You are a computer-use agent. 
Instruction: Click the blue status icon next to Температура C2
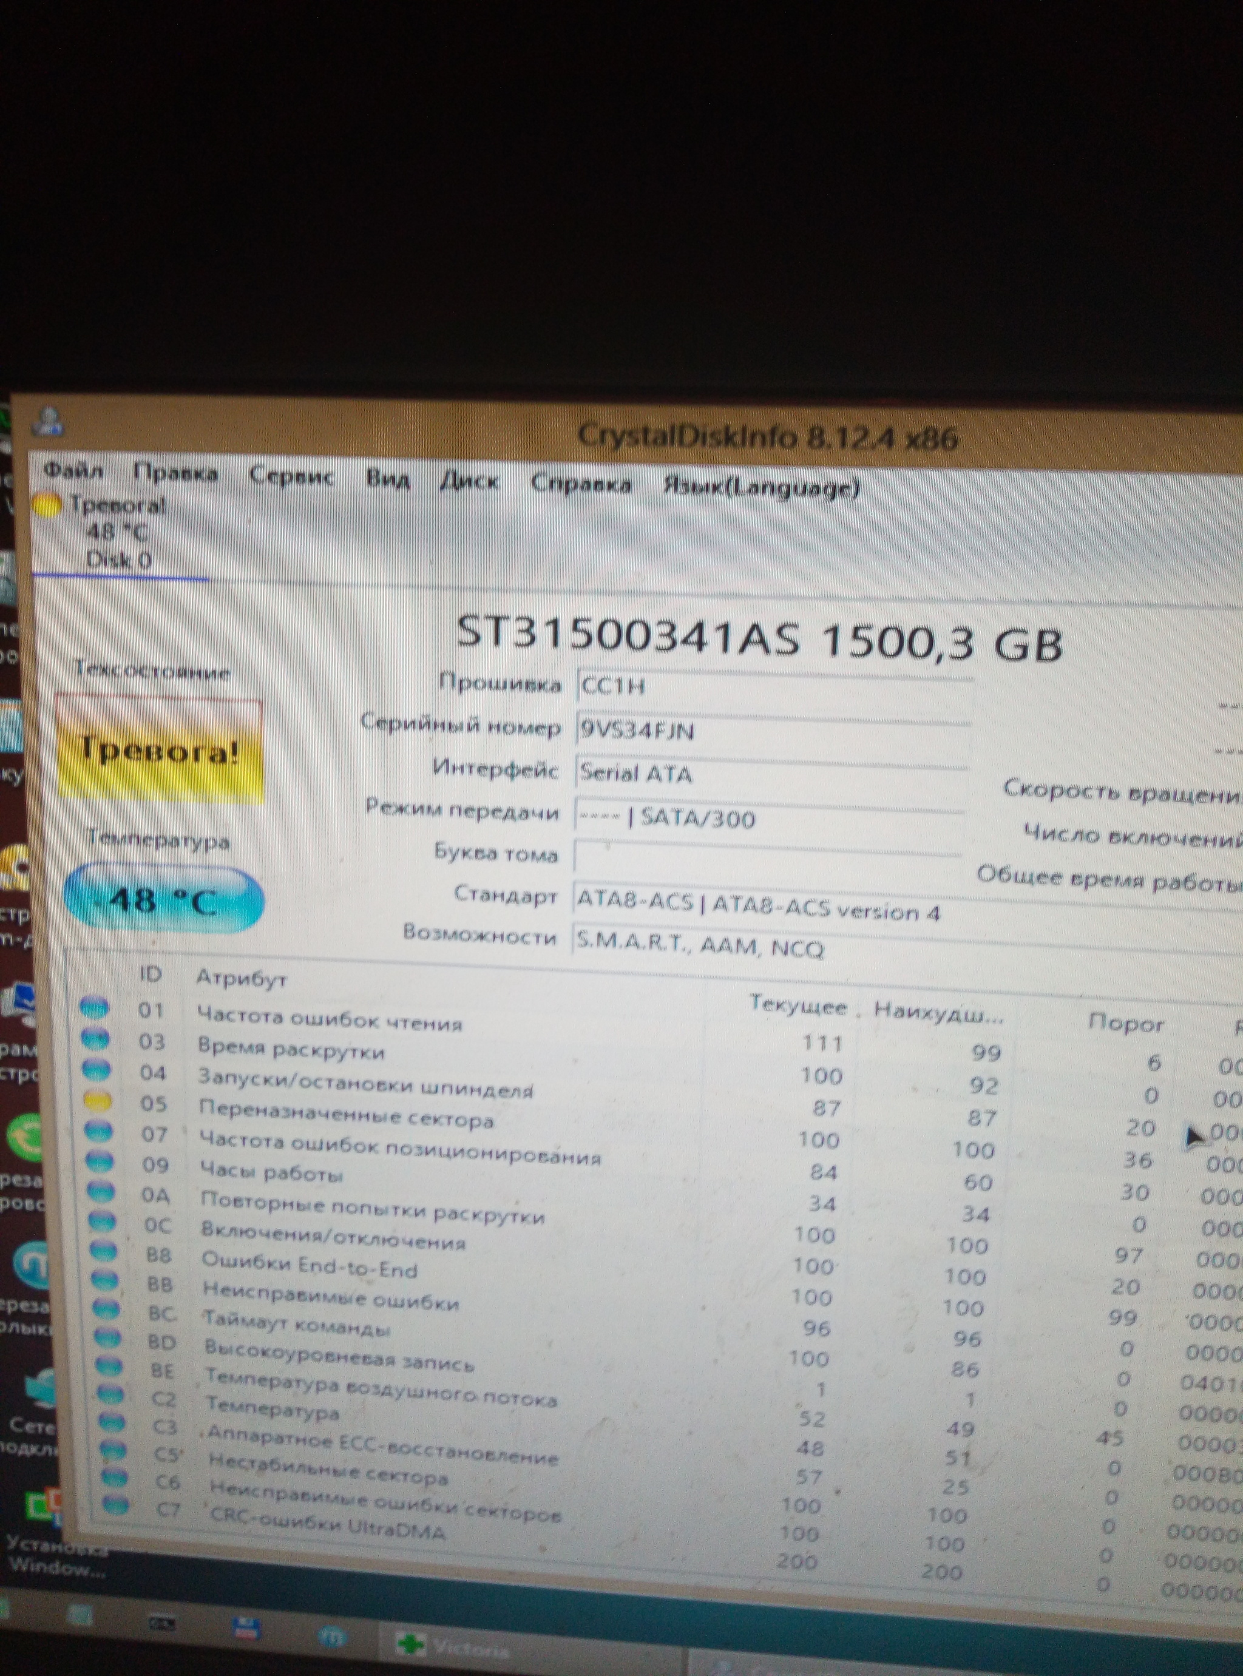click(110, 1393)
